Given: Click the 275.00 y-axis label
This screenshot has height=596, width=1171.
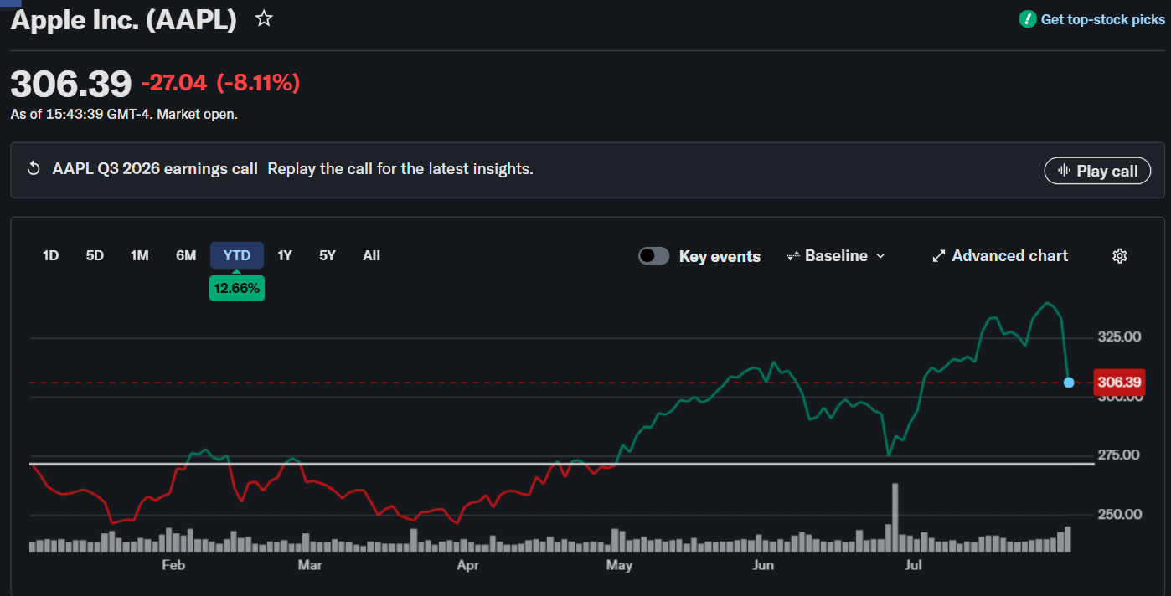Looking at the screenshot, I should click(x=1119, y=455).
